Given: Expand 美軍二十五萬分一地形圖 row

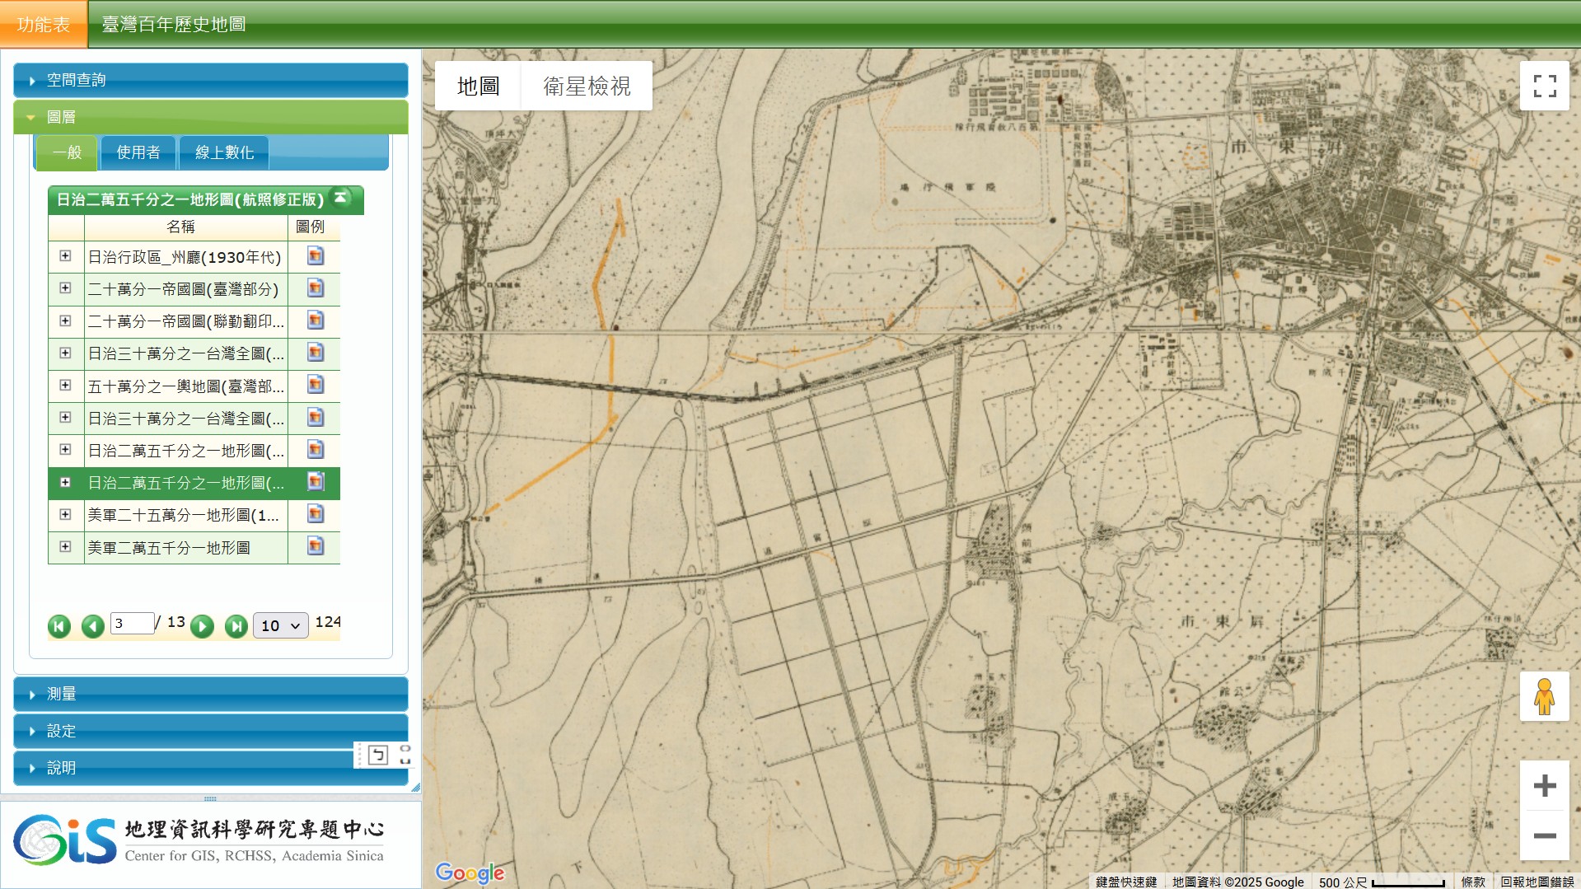Looking at the screenshot, I should click(x=65, y=514).
